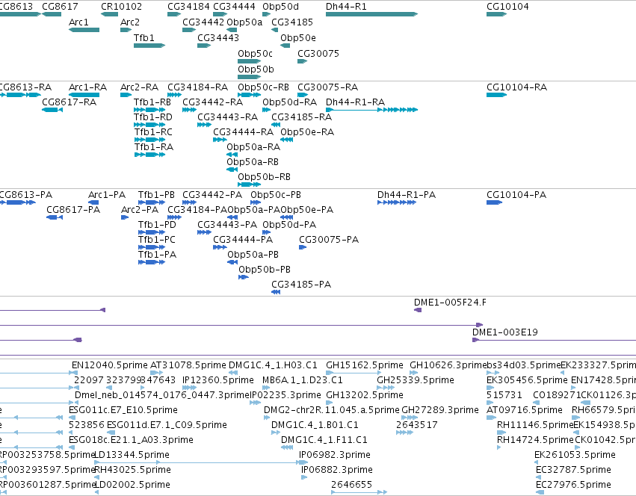Click the CG30075-RA transcript label
636x496 pixels.
328,87
